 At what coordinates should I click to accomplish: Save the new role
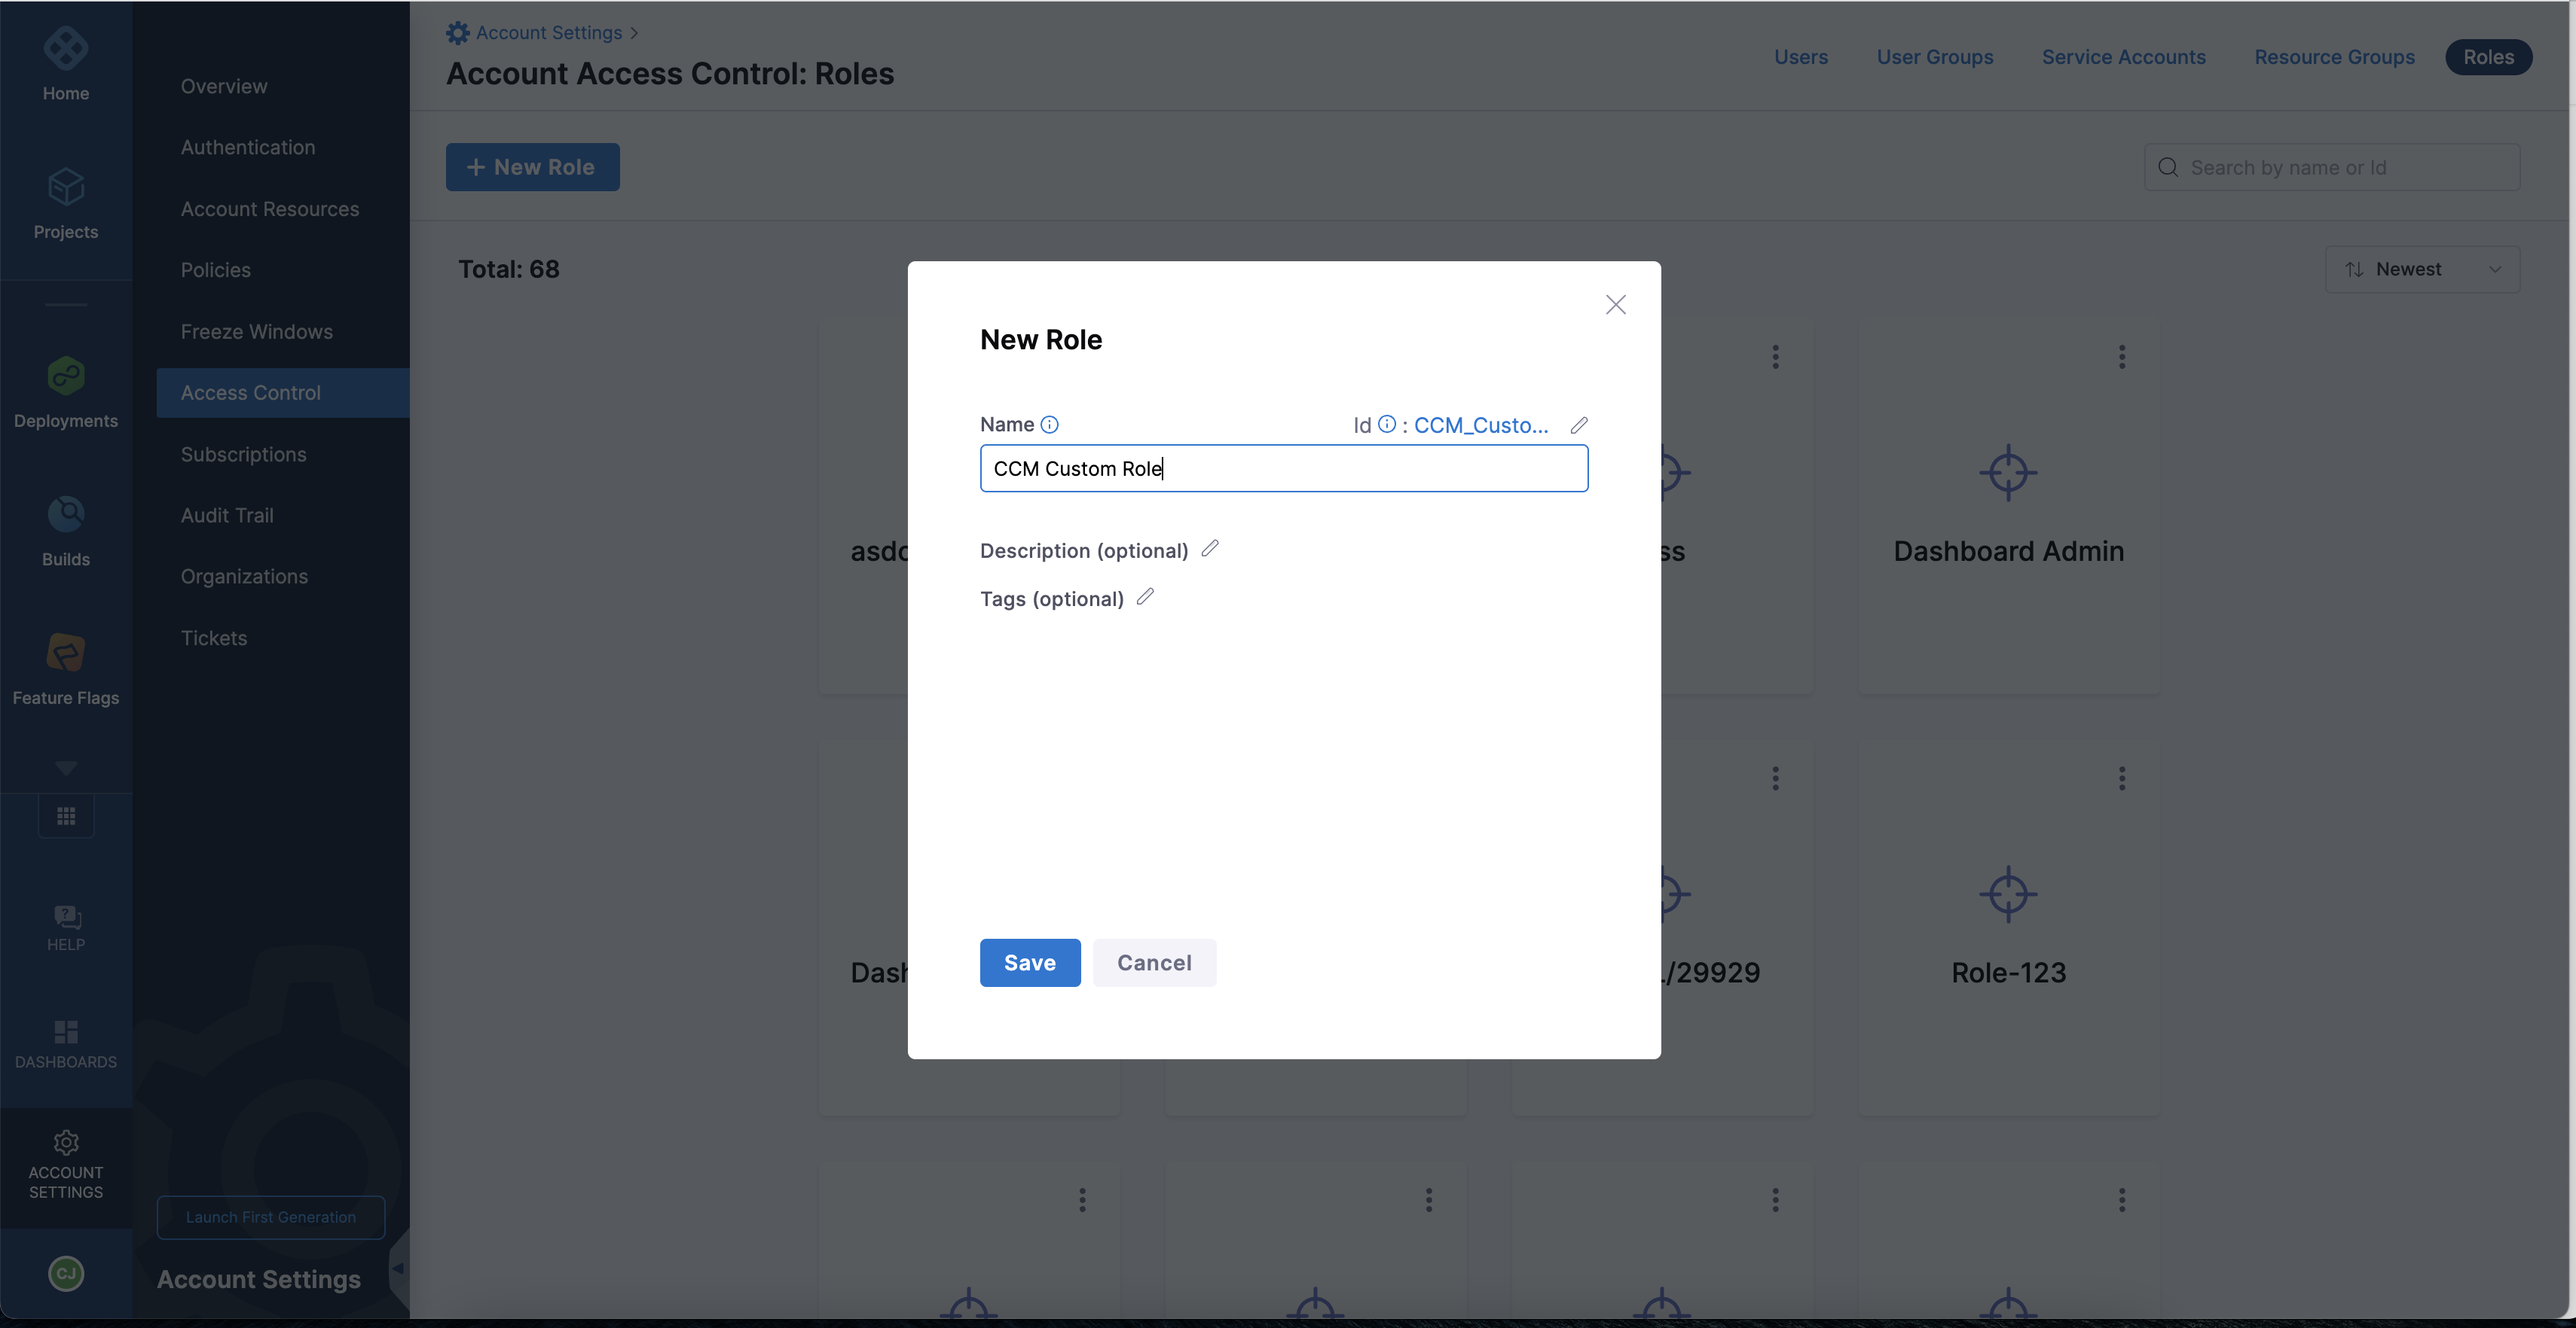[1029, 962]
